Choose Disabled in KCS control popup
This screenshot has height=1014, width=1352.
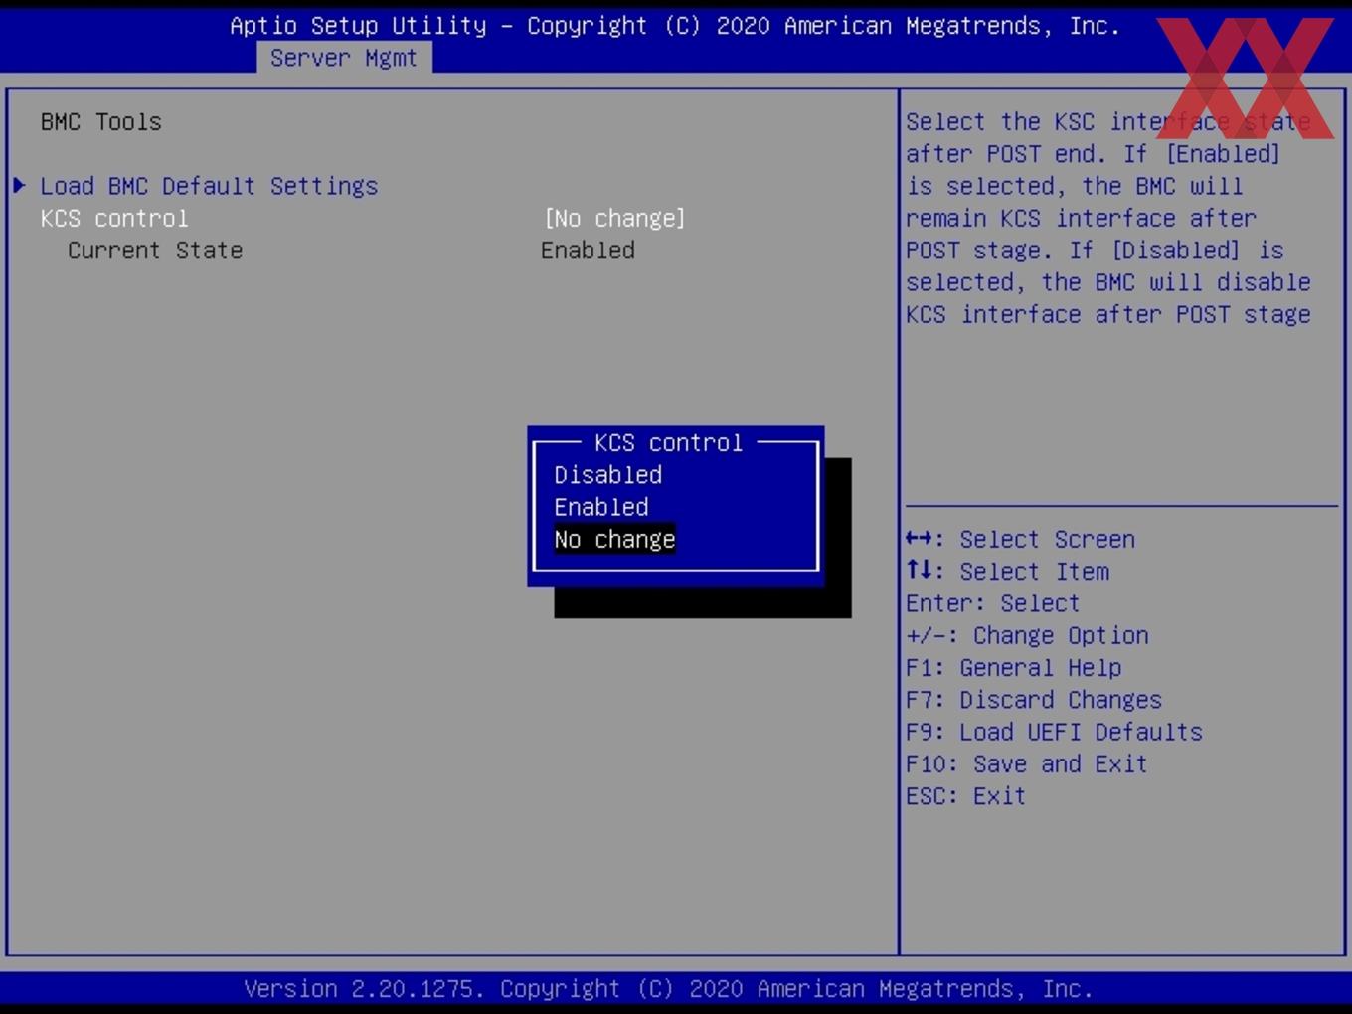(x=607, y=475)
